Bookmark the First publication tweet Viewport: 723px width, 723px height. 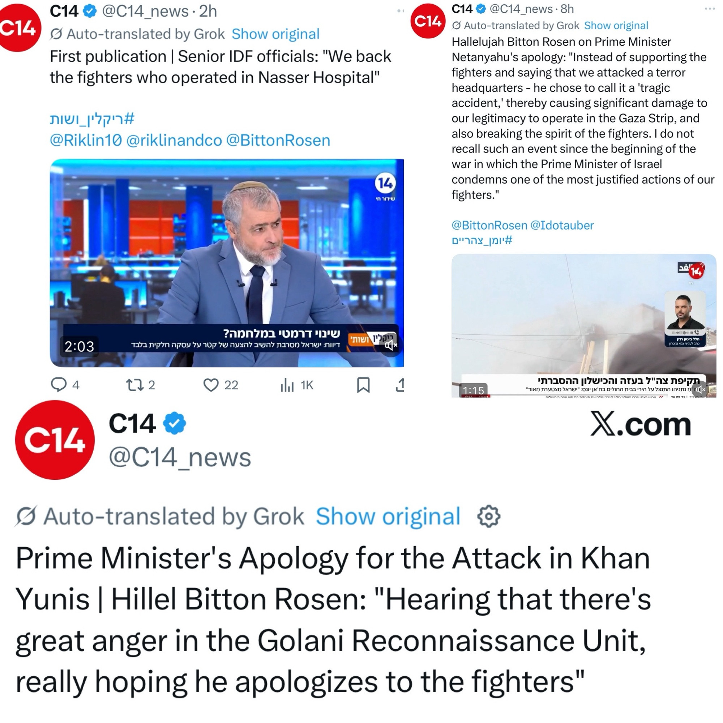tap(363, 385)
